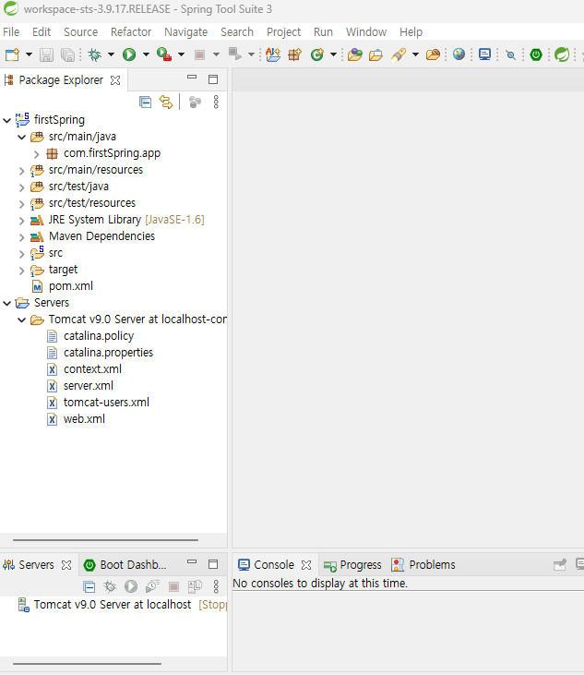Open the Source menu

[x=81, y=31]
